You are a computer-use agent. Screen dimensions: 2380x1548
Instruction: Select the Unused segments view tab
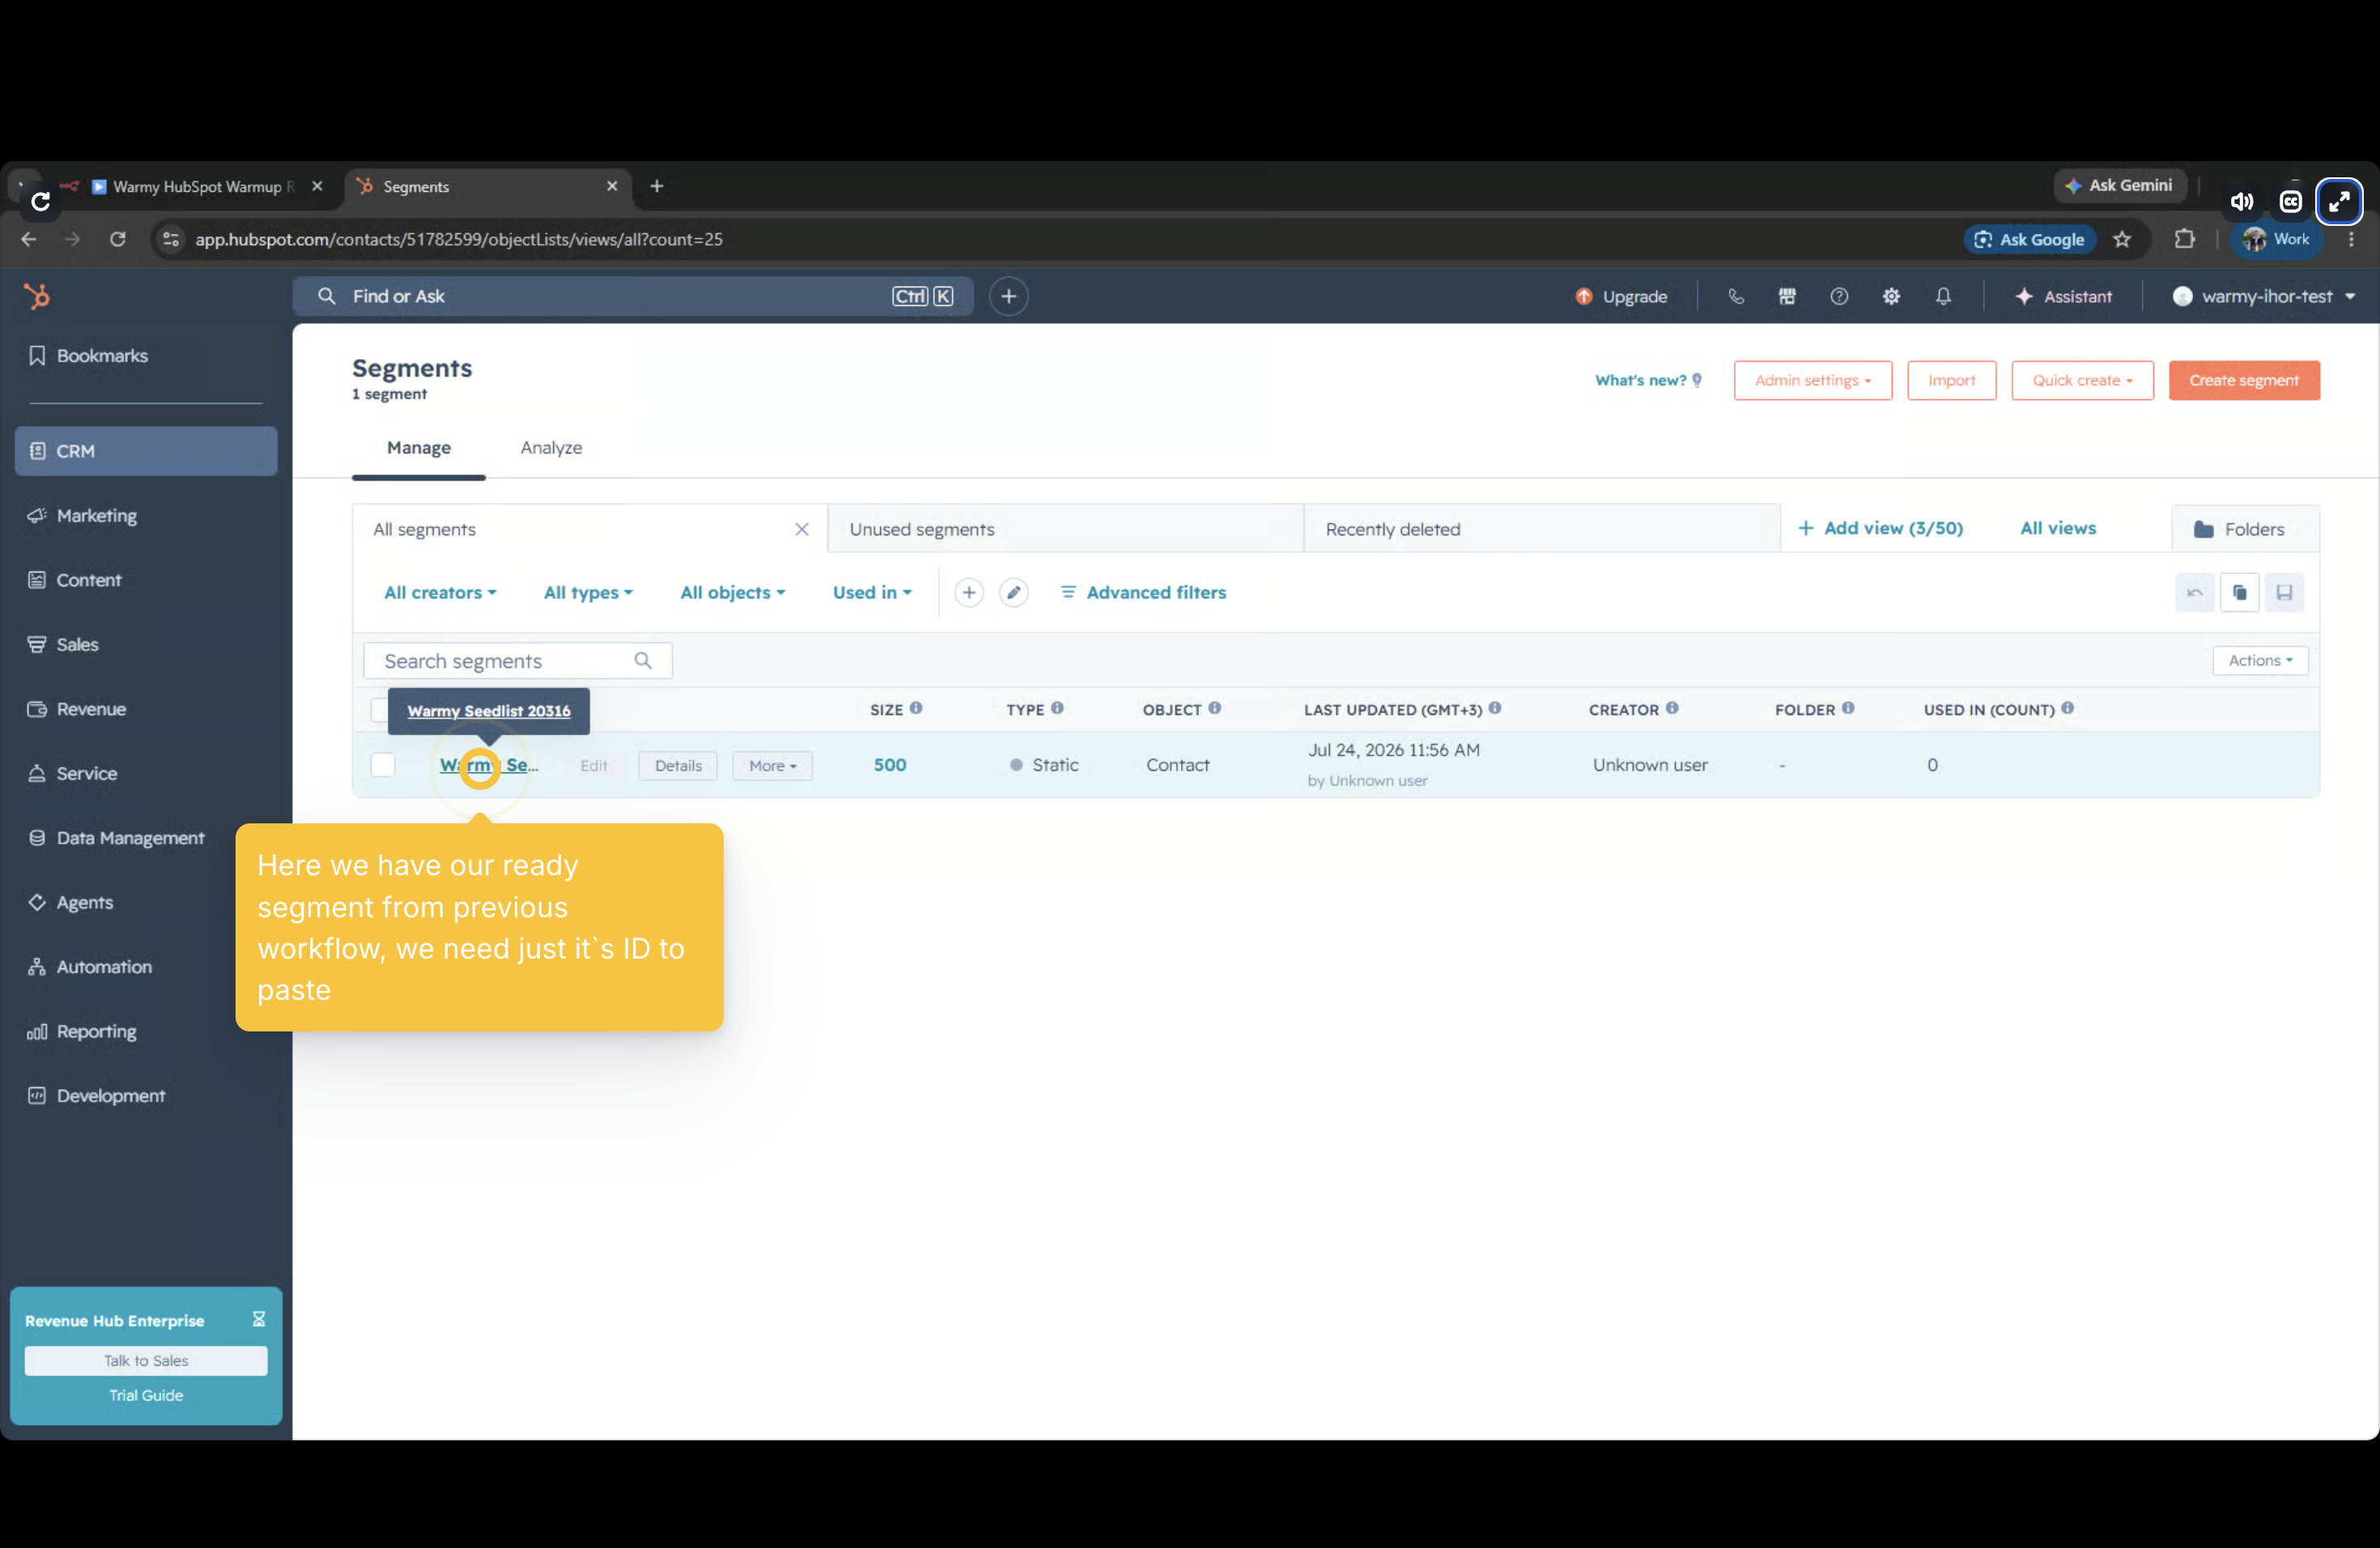pos(1065,529)
